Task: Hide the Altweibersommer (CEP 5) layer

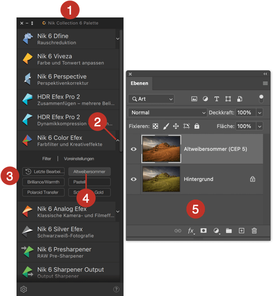Action: (133, 149)
